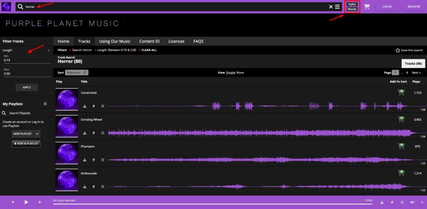This screenshot has width=427, height=209.
Task: Open the Home tab
Action: (x=63, y=41)
